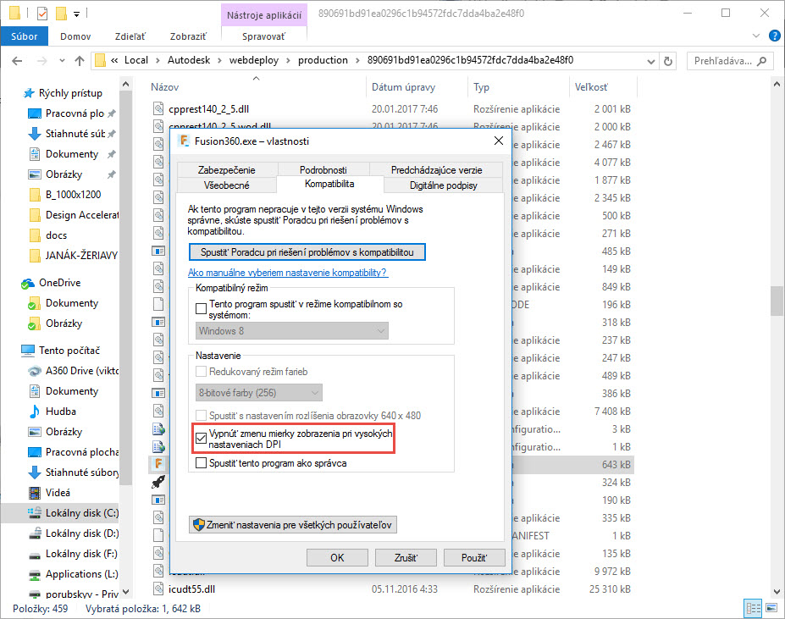Click the Up arrow navigation icon
This screenshot has width=785, height=619.
point(79,61)
